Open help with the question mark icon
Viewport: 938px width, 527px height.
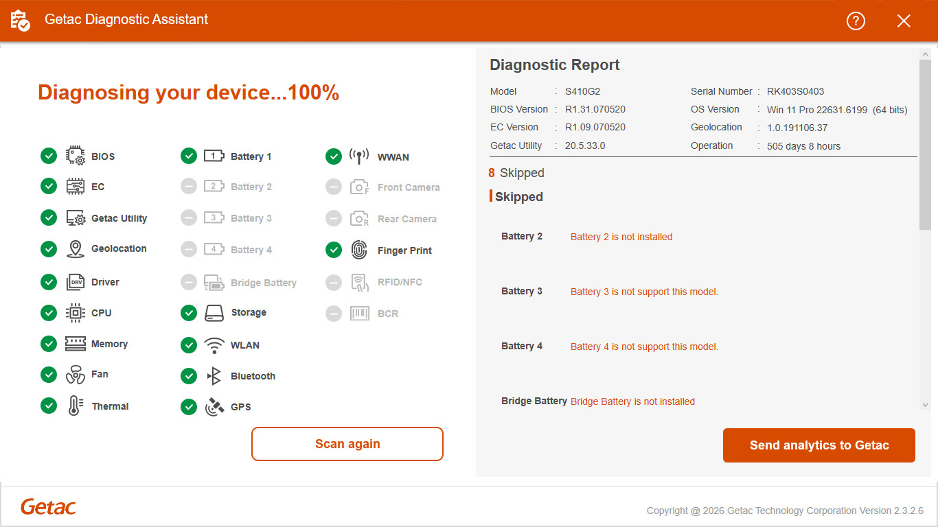tap(856, 21)
